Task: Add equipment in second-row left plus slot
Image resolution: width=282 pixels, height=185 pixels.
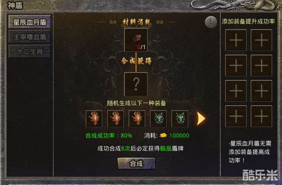Action: pyautogui.click(x=236, y=65)
